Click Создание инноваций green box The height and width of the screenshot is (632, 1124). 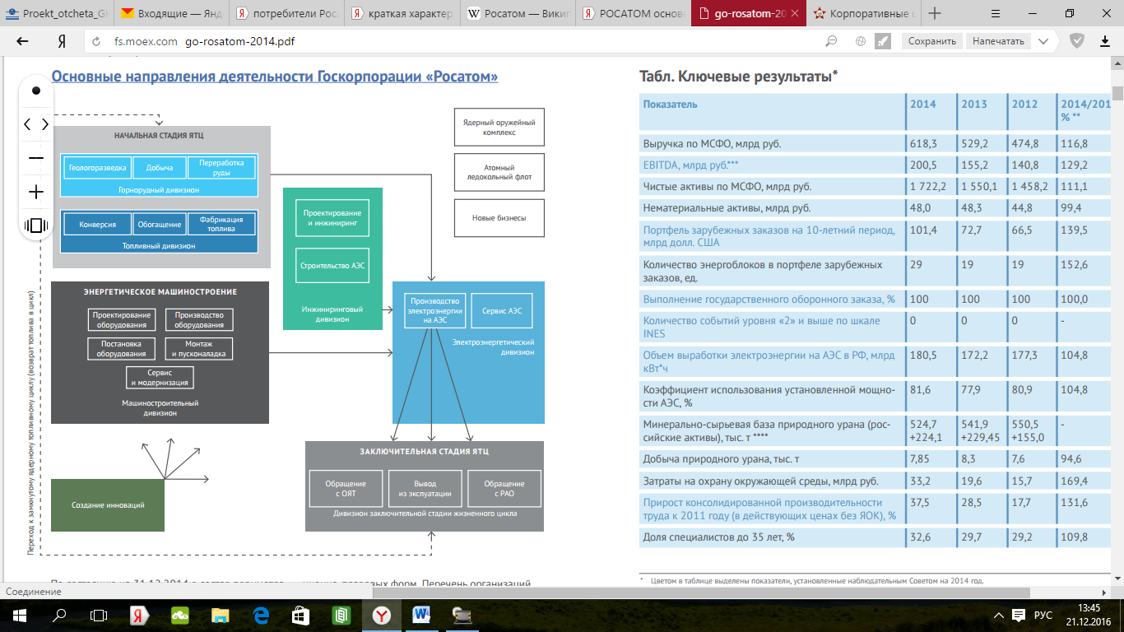[108, 504]
